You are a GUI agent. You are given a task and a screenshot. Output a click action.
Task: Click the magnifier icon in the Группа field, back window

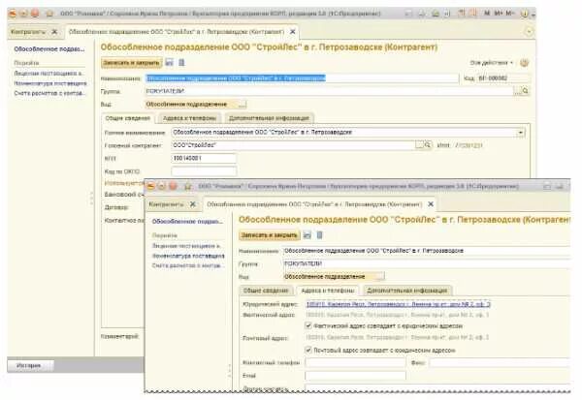[x=525, y=91]
